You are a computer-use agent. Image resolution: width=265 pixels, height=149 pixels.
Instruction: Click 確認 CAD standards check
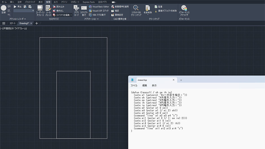[115, 11]
